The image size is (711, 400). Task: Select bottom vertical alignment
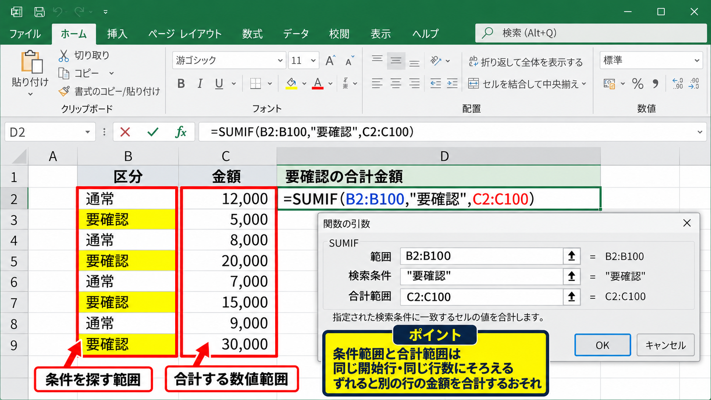click(415, 62)
